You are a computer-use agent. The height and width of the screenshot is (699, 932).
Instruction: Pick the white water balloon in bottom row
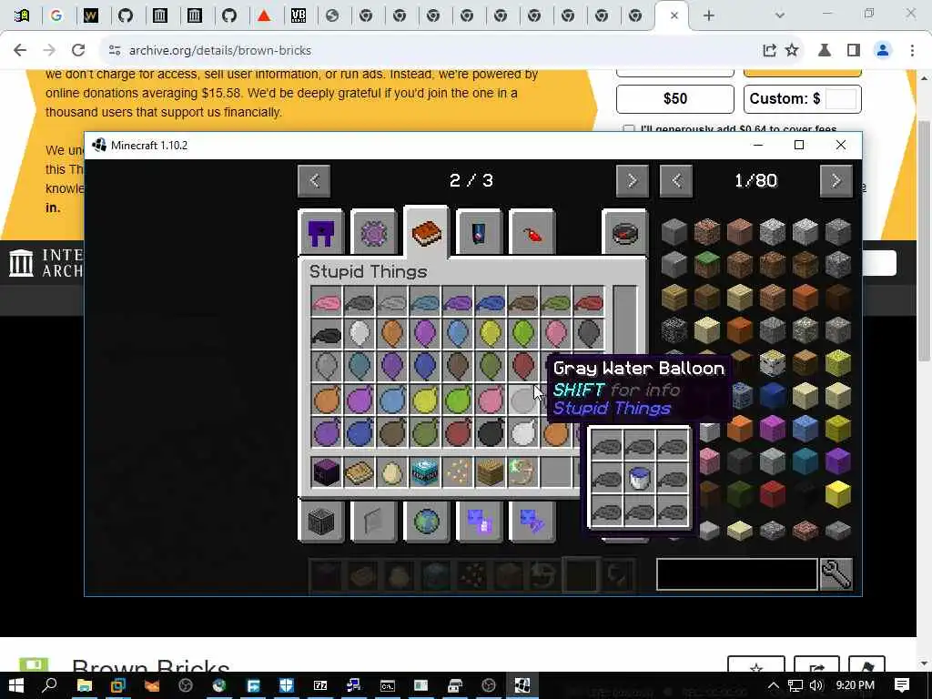[x=523, y=431]
